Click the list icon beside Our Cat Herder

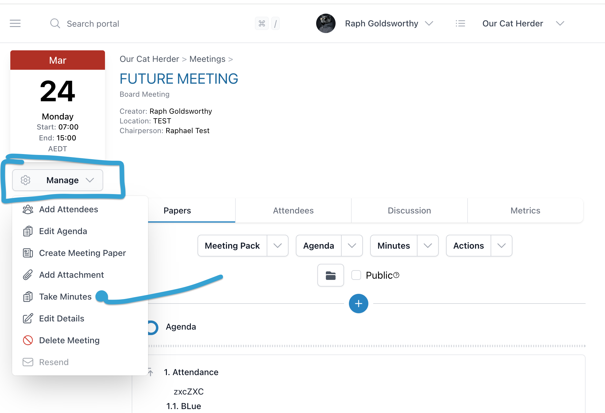tap(460, 23)
